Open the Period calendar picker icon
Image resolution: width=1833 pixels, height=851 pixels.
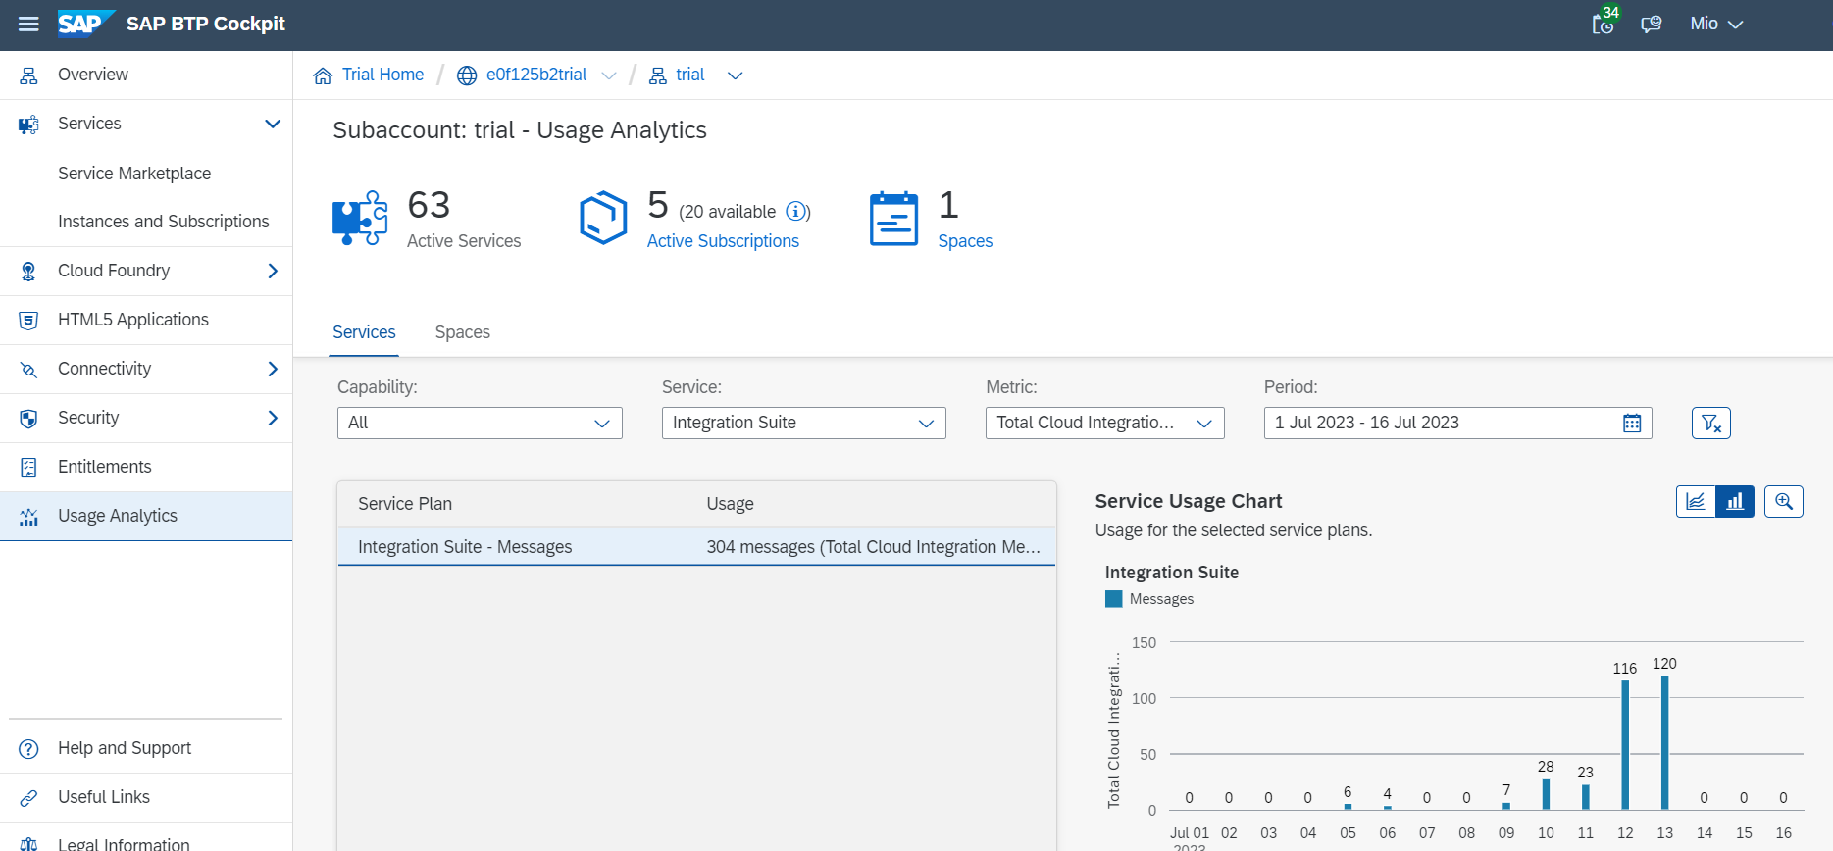pyautogui.click(x=1632, y=423)
